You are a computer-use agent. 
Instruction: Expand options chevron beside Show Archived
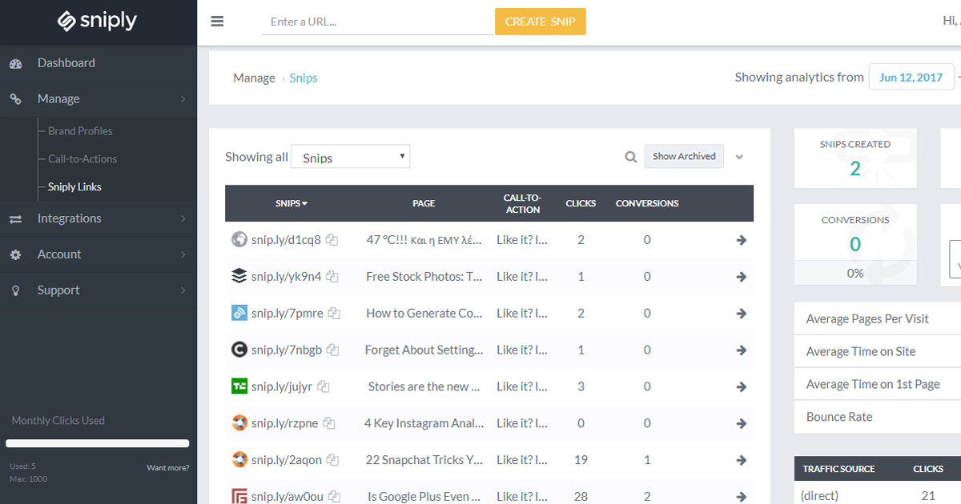pyautogui.click(x=739, y=157)
